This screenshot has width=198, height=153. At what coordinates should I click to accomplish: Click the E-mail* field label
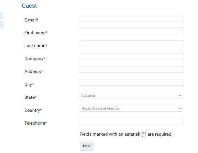[x=32, y=20]
